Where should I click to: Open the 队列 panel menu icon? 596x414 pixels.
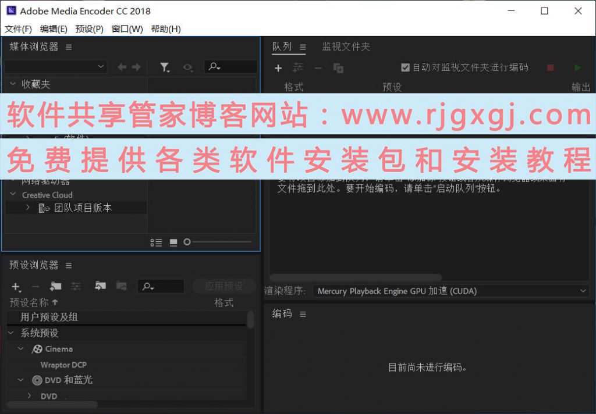303,47
